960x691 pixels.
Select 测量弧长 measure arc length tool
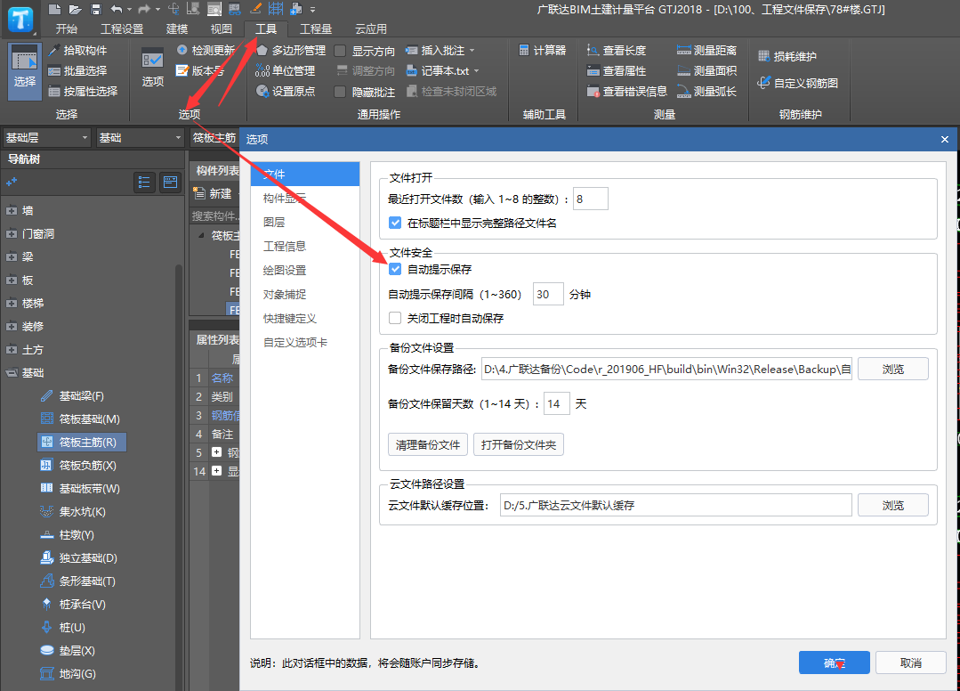click(x=706, y=92)
